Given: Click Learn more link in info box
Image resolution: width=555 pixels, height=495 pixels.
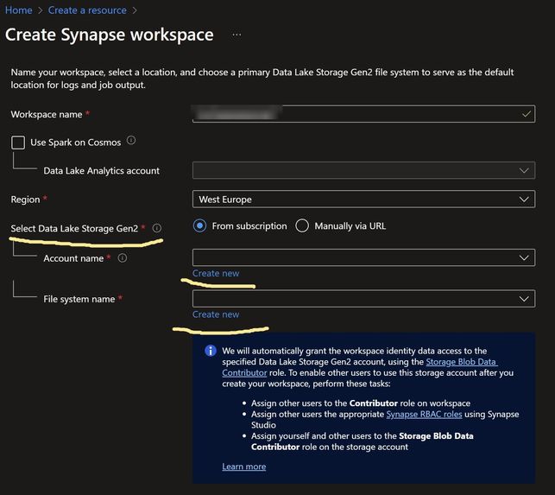Looking at the screenshot, I should coord(244,466).
